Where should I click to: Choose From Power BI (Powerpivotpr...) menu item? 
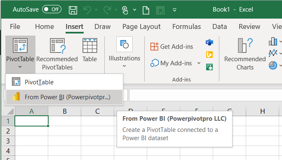[x=64, y=97]
